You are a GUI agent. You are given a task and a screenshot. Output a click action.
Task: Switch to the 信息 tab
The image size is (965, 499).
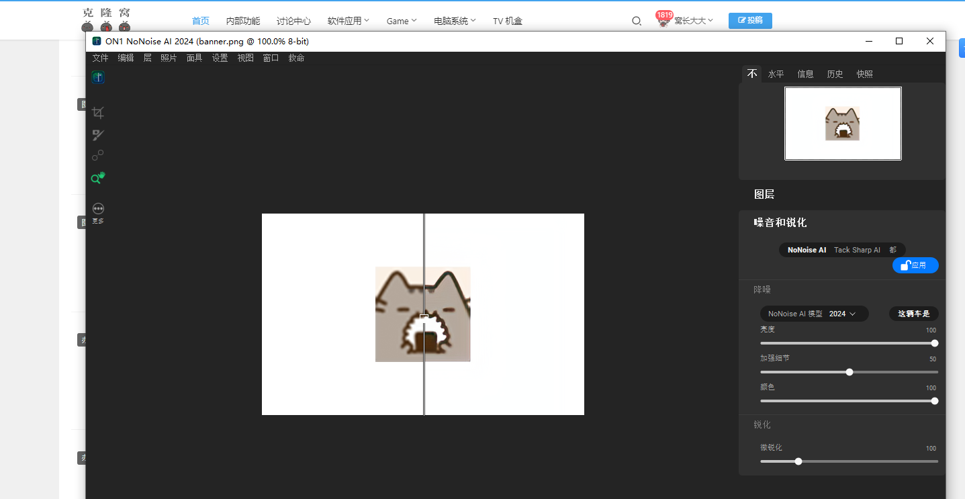click(805, 74)
